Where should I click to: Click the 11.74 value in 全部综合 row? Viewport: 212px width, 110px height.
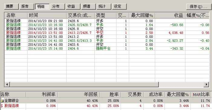point(206,101)
